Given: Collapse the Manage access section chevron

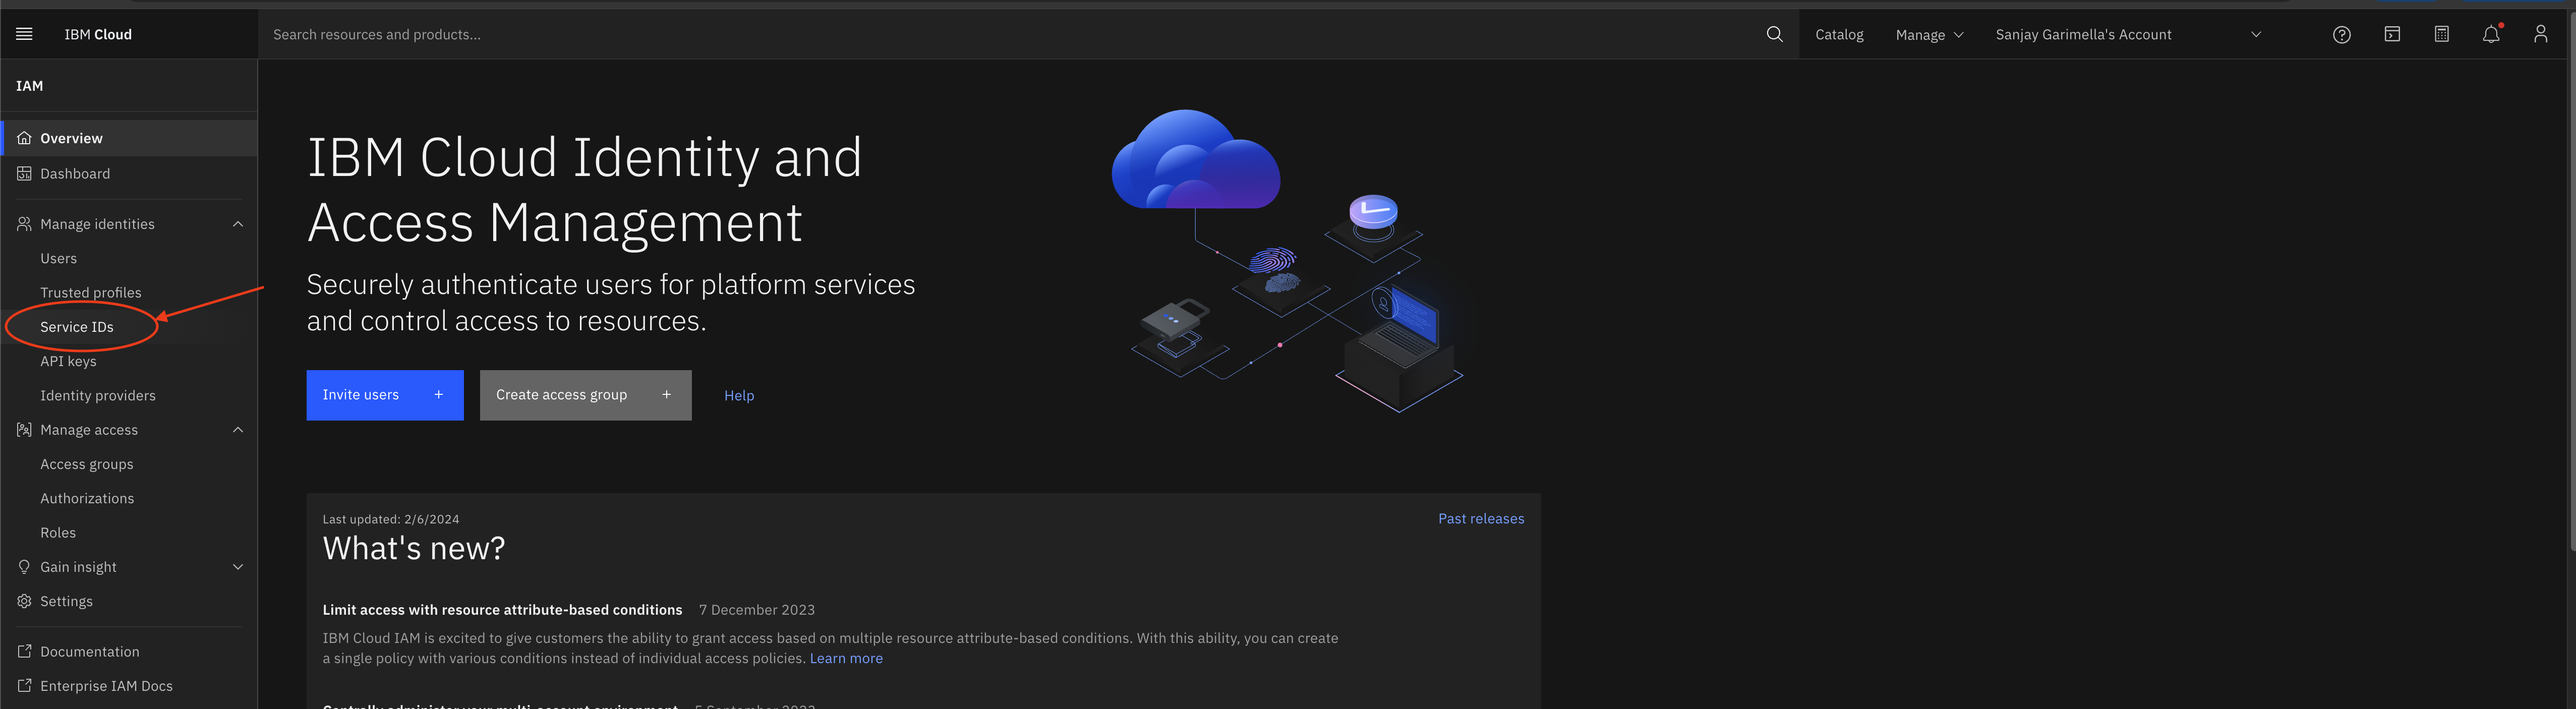Looking at the screenshot, I should pyautogui.click(x=238, y=430).
